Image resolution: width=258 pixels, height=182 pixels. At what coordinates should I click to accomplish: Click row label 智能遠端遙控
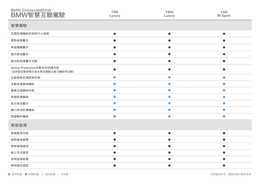coord(20,146)
